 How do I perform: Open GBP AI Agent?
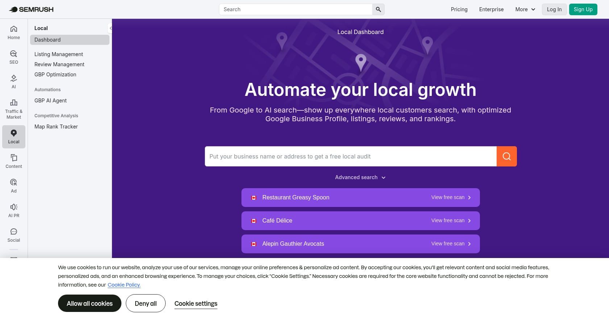pos(51,101)
